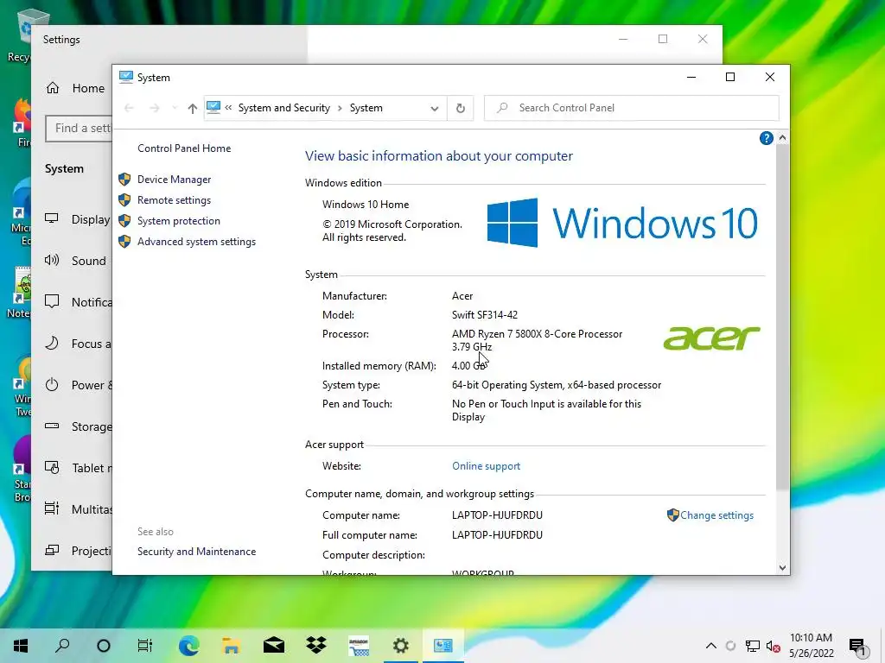
Task: Open Focus assist moon icon in Settings
Action: [x=52, y=344]
